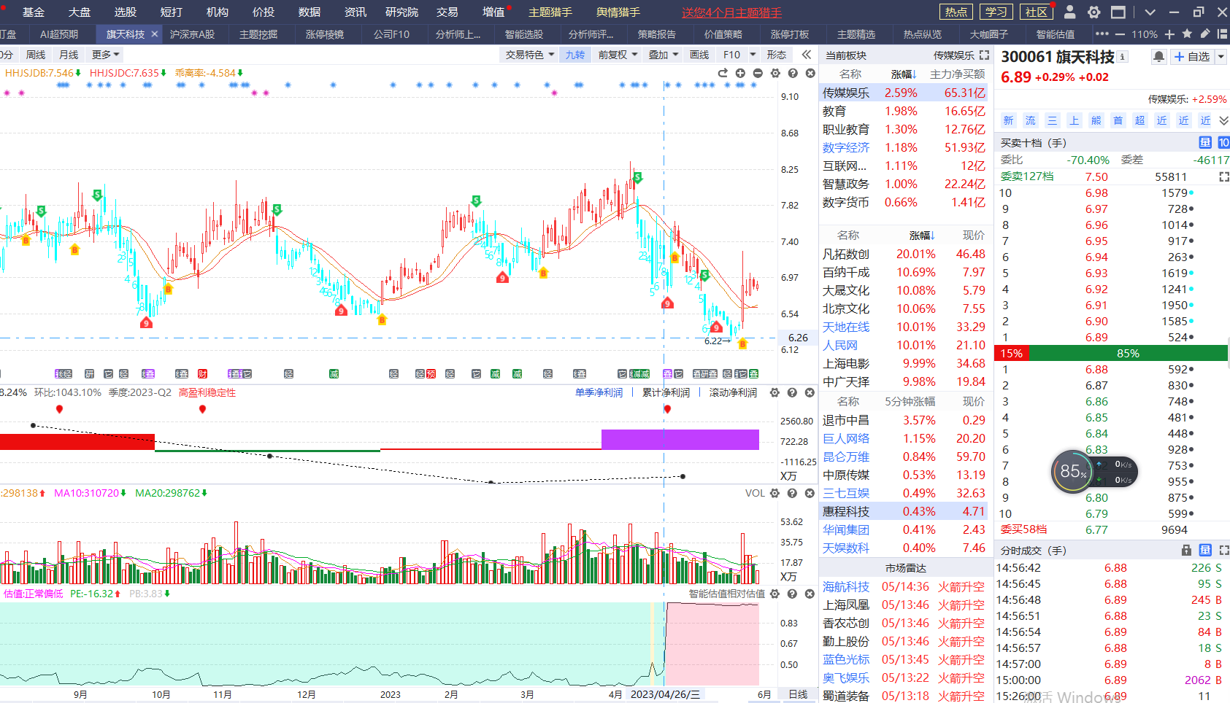The width and height of the screenshot is (1230, 703).
Task: Click the price alert bell icon
Action: pos(1158,57)
